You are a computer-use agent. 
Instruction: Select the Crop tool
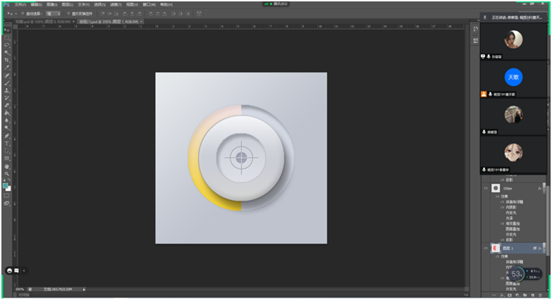[7, 60]
